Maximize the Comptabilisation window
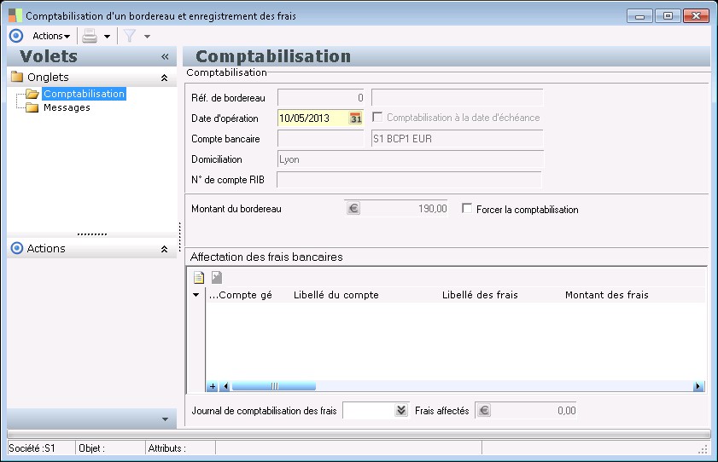This screenshot has width=718, height=462. tap(668, 16)
